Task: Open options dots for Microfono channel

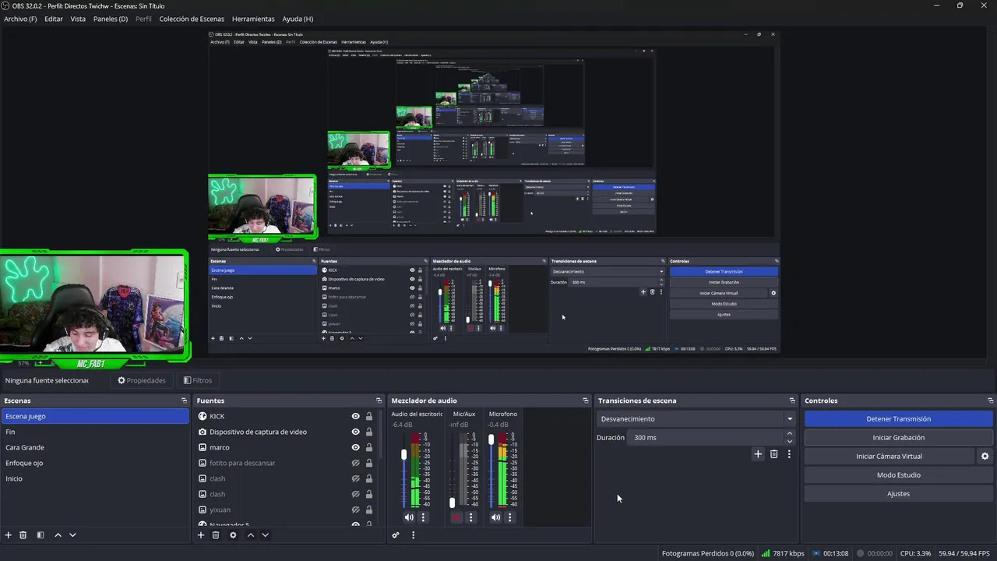Action: [510, 517]
